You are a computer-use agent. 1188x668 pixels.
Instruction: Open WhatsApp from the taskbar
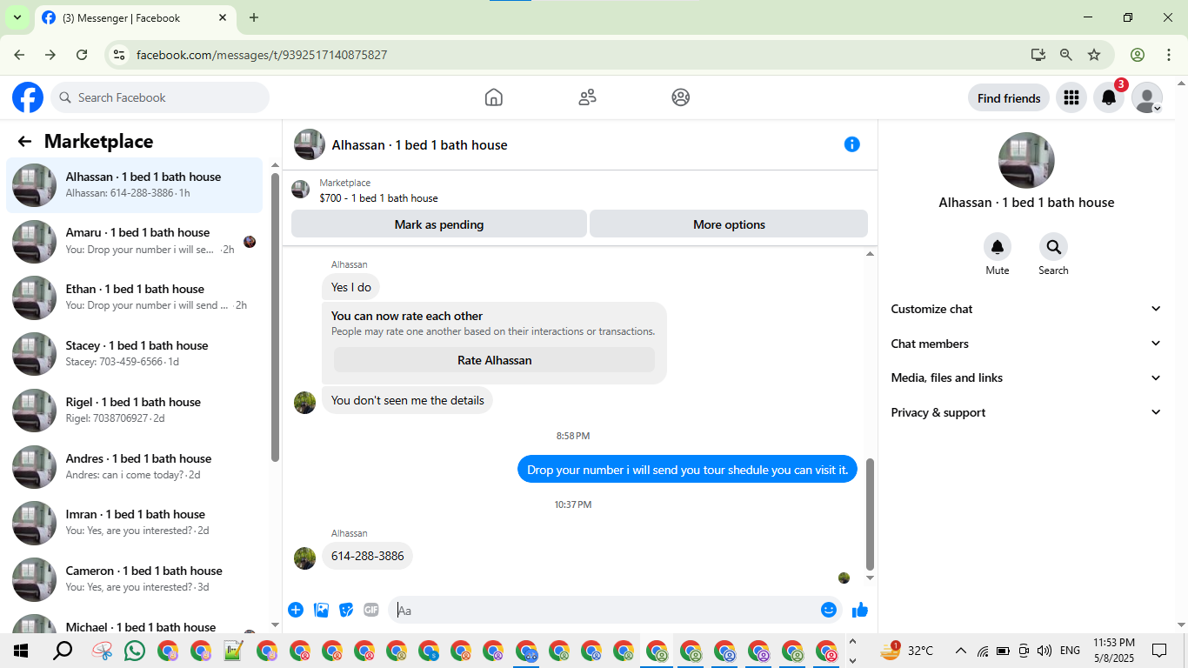[x=135, y=651]
